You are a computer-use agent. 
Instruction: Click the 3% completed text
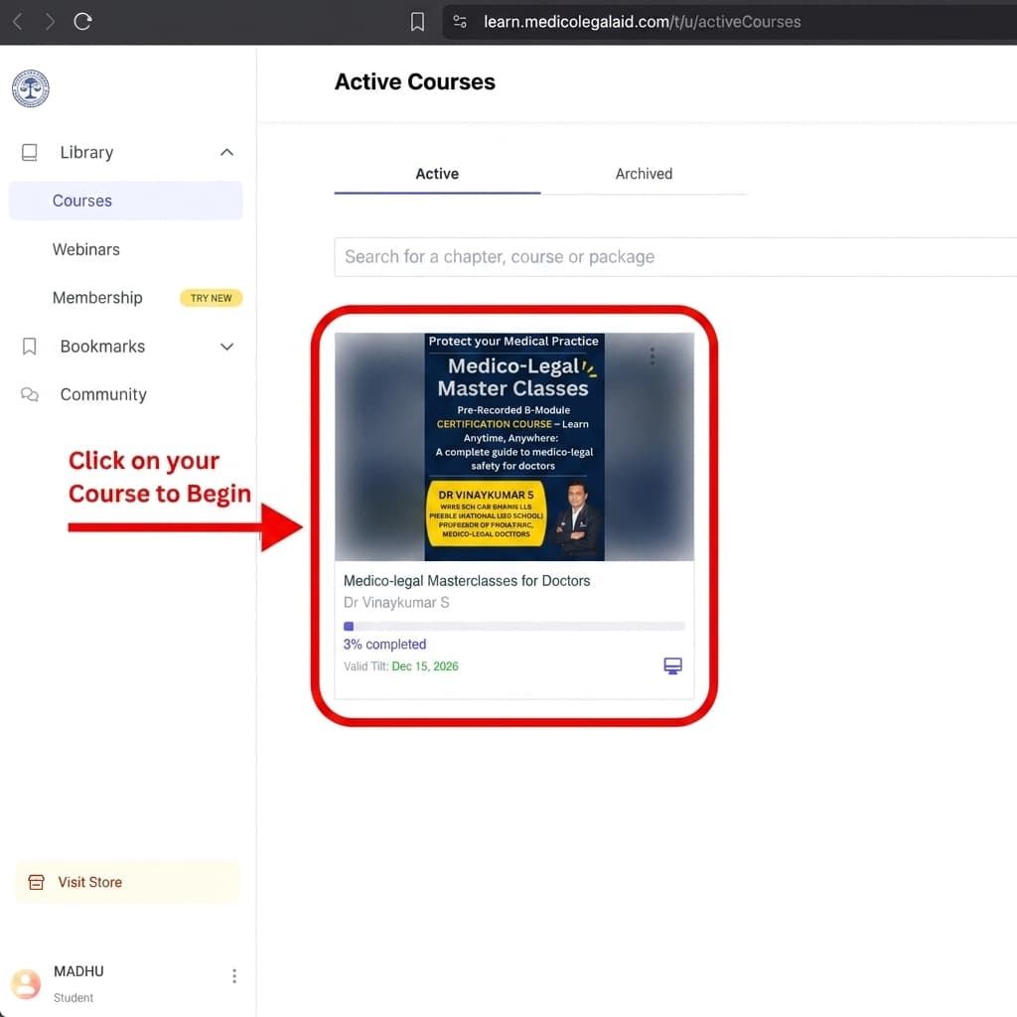click(x=384, y=644)
